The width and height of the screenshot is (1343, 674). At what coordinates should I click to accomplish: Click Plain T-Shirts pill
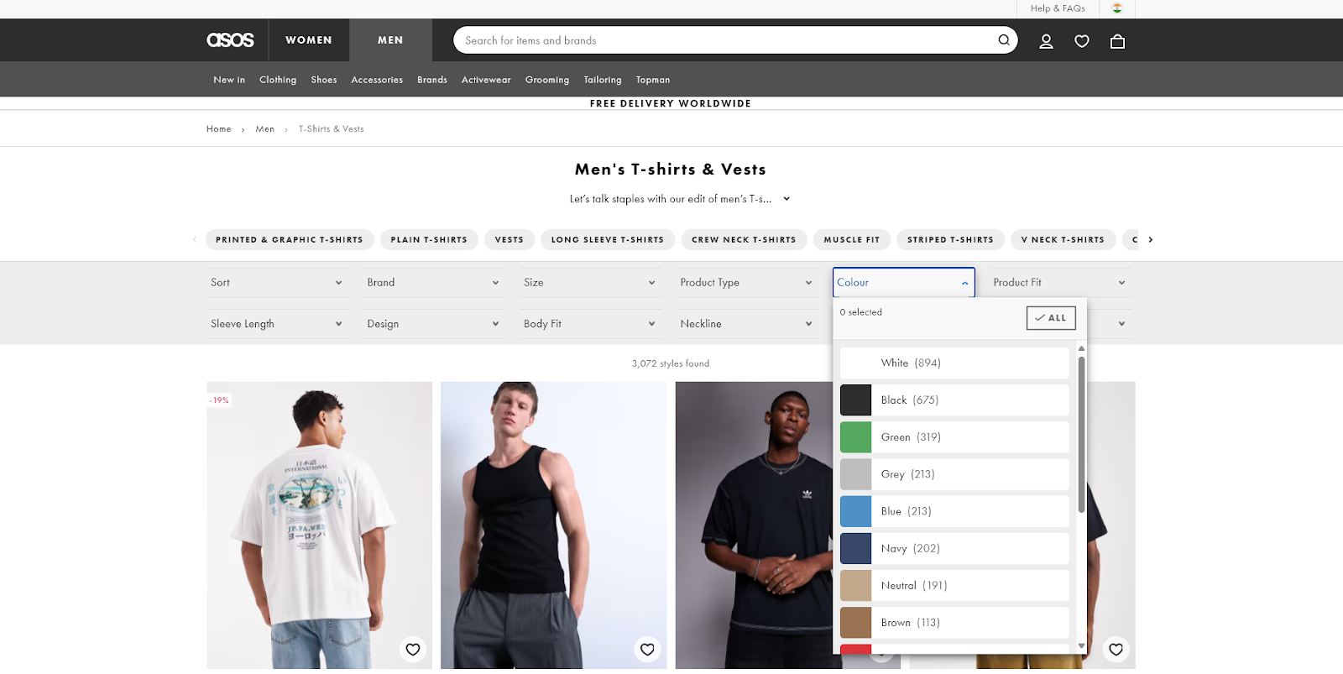click(429, 240)
